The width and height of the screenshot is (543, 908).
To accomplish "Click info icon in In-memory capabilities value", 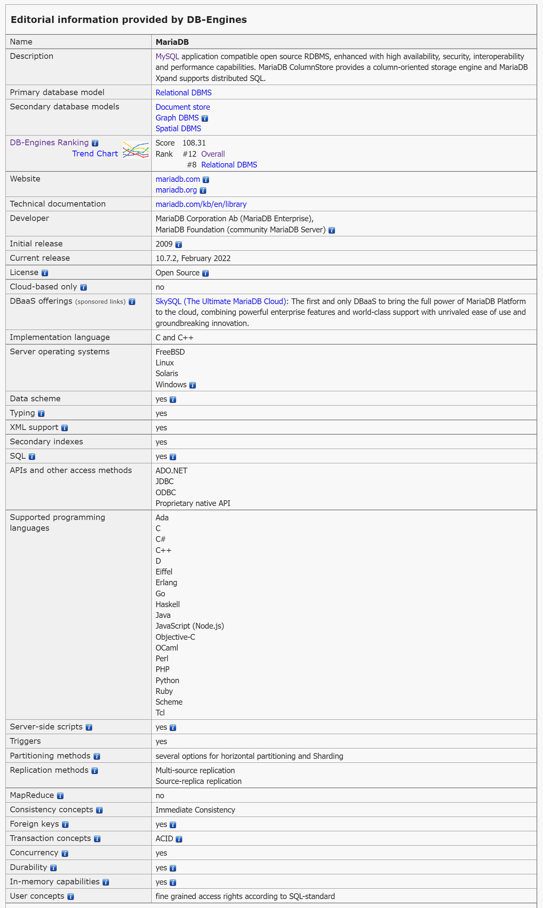I will click(x=173, y=882).
